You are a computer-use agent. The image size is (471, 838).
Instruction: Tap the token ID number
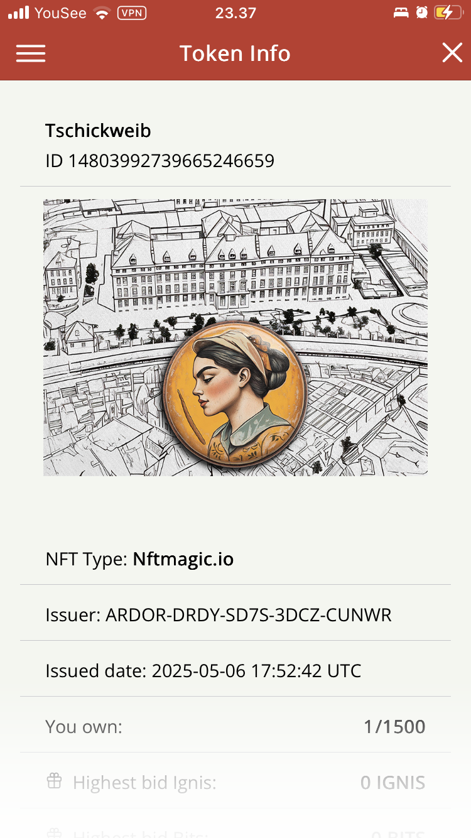tap(171, 161)
